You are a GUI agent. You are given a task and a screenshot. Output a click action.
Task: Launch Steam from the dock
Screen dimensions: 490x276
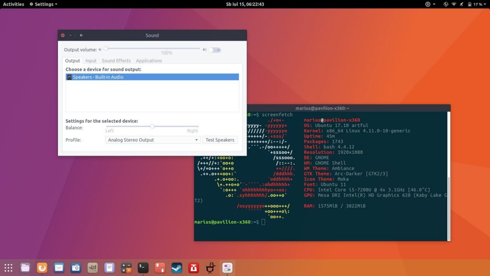tap(177, 267)
